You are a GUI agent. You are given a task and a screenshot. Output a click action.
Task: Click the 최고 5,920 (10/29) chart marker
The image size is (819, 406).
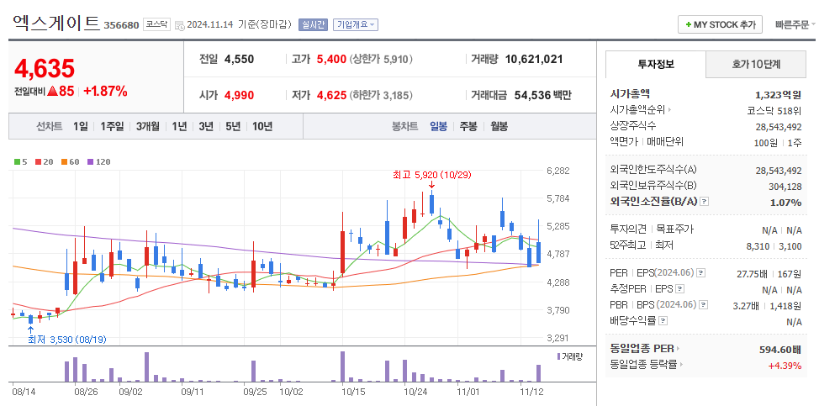[431, 176]
